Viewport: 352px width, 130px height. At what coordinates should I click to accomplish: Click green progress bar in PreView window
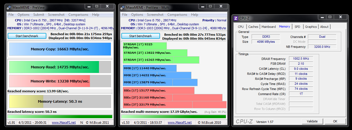[x=60, y=116]
